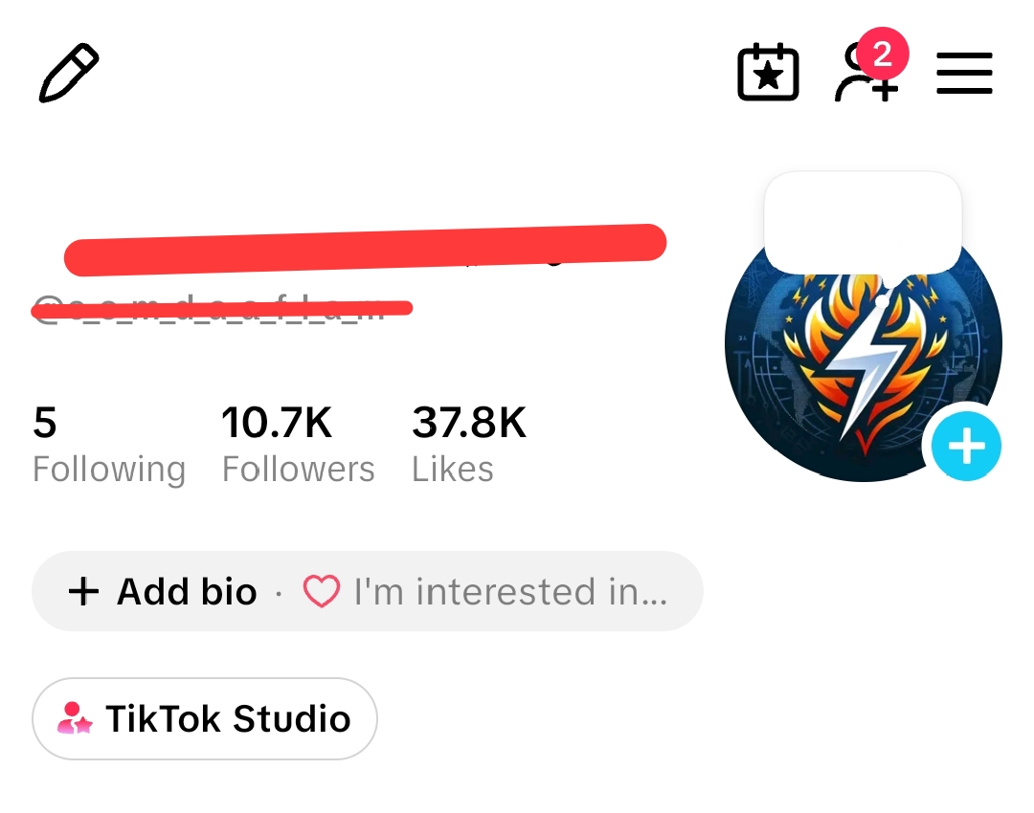View the 10.7K Followers list

298,446
